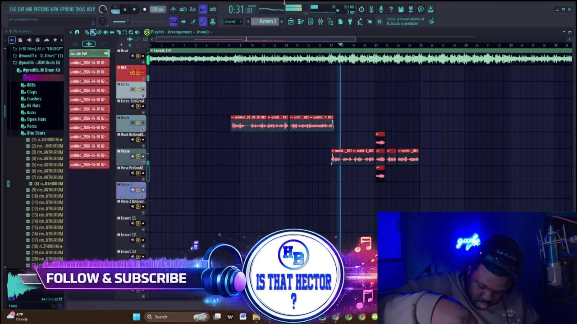
Task: Arm the transport record button
Action: (145, 9)
